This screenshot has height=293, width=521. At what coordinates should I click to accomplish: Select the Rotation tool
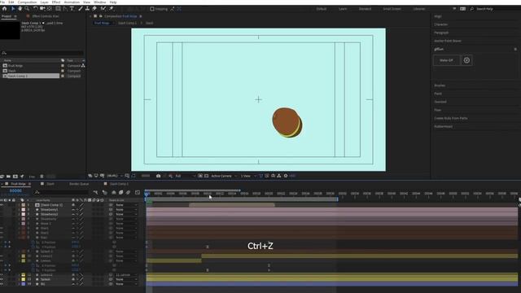click(x=36, y=9)
